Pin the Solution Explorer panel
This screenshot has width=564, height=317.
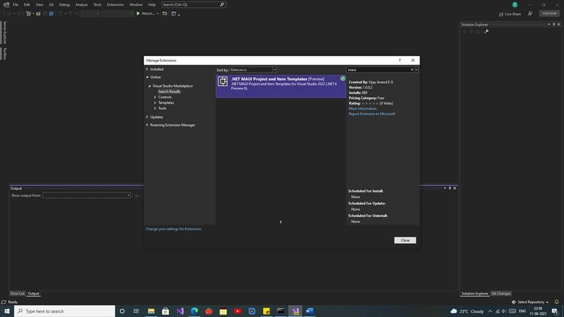553,25
